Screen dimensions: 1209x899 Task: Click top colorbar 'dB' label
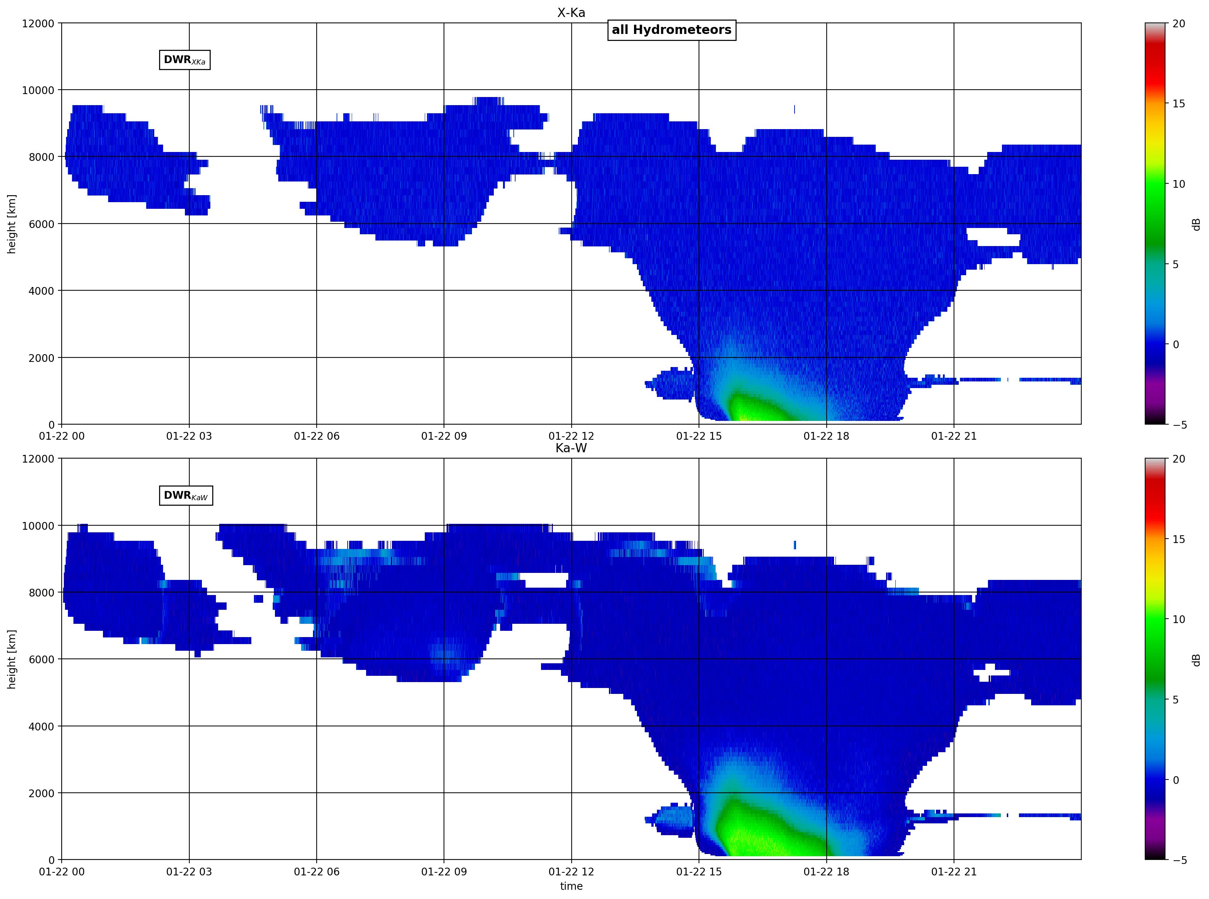pos(1196,224)
